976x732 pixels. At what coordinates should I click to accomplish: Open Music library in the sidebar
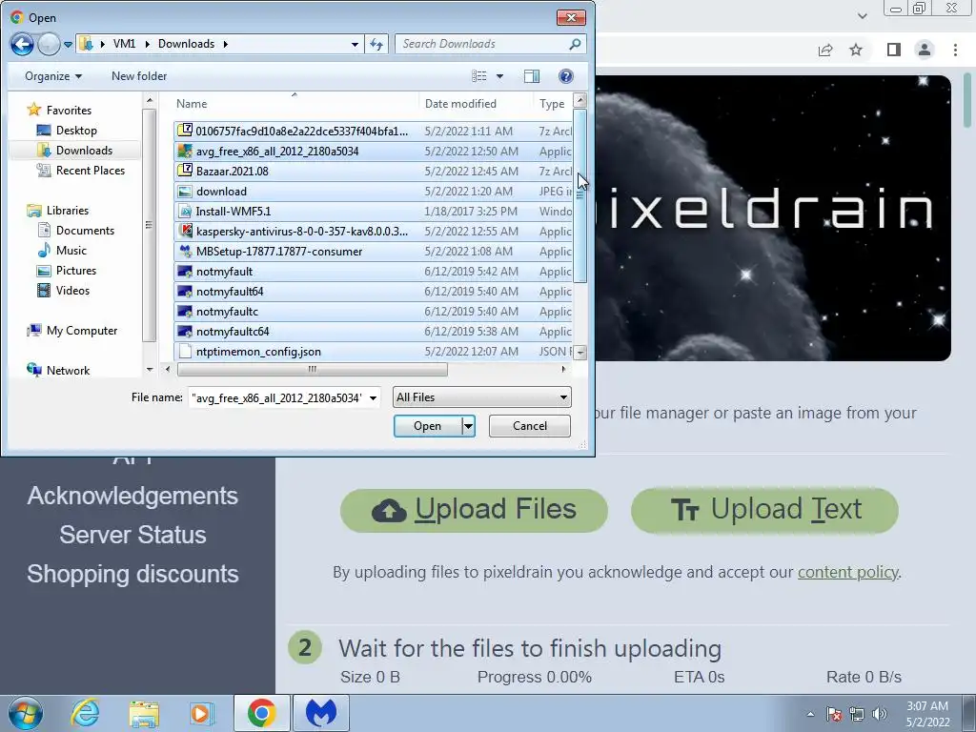pos(71,251)
